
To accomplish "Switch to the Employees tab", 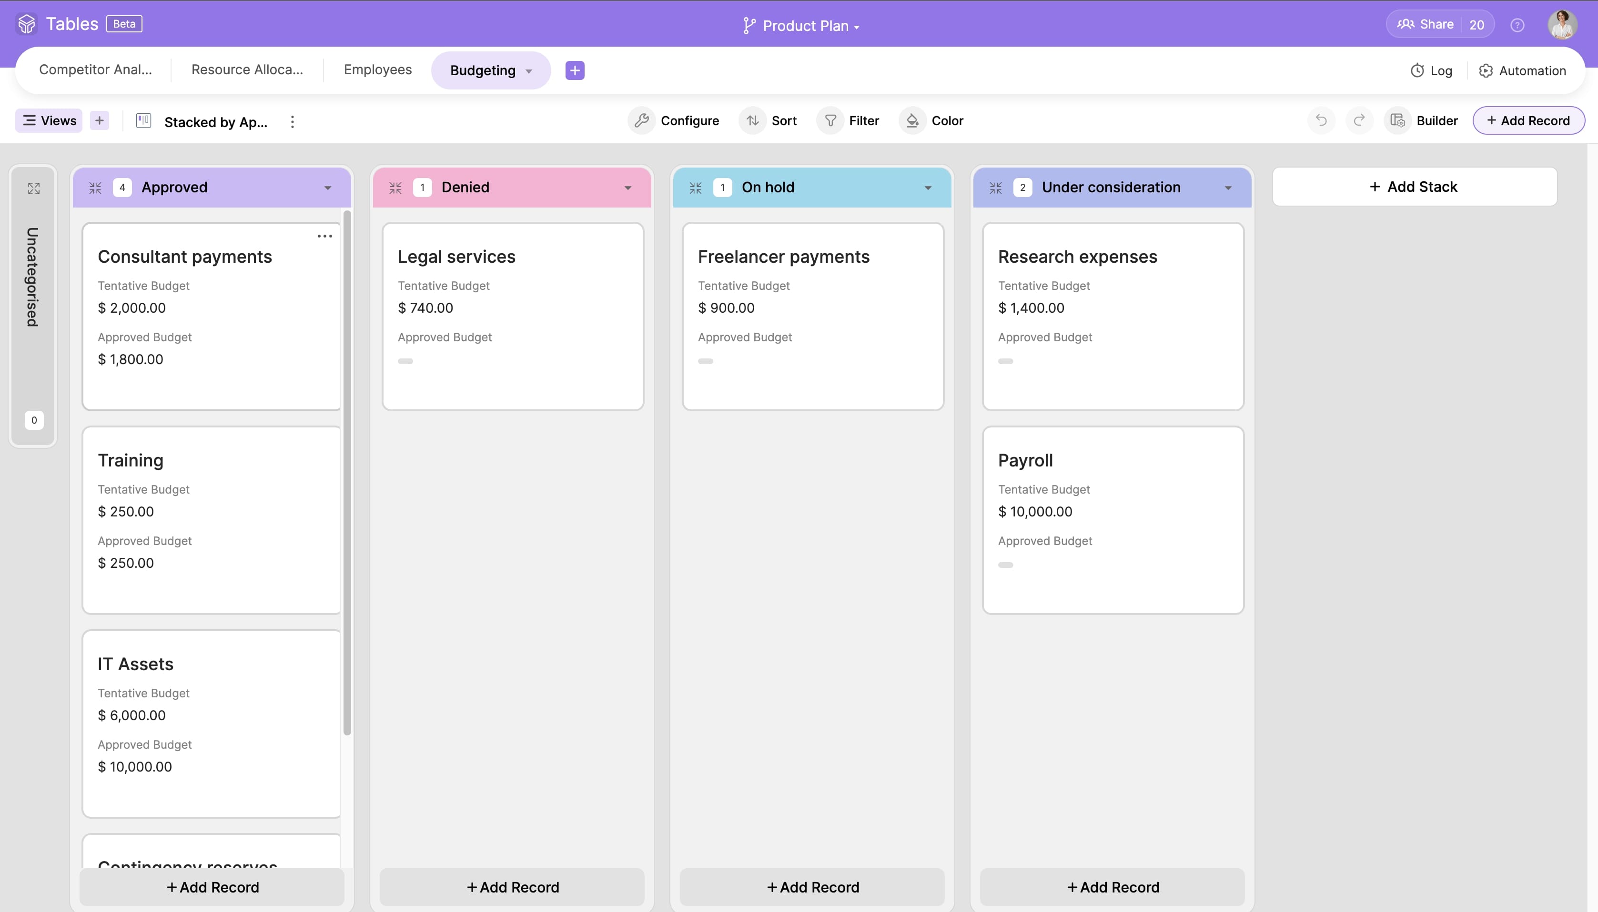I will pyautogui.click(x=377, y=69).
